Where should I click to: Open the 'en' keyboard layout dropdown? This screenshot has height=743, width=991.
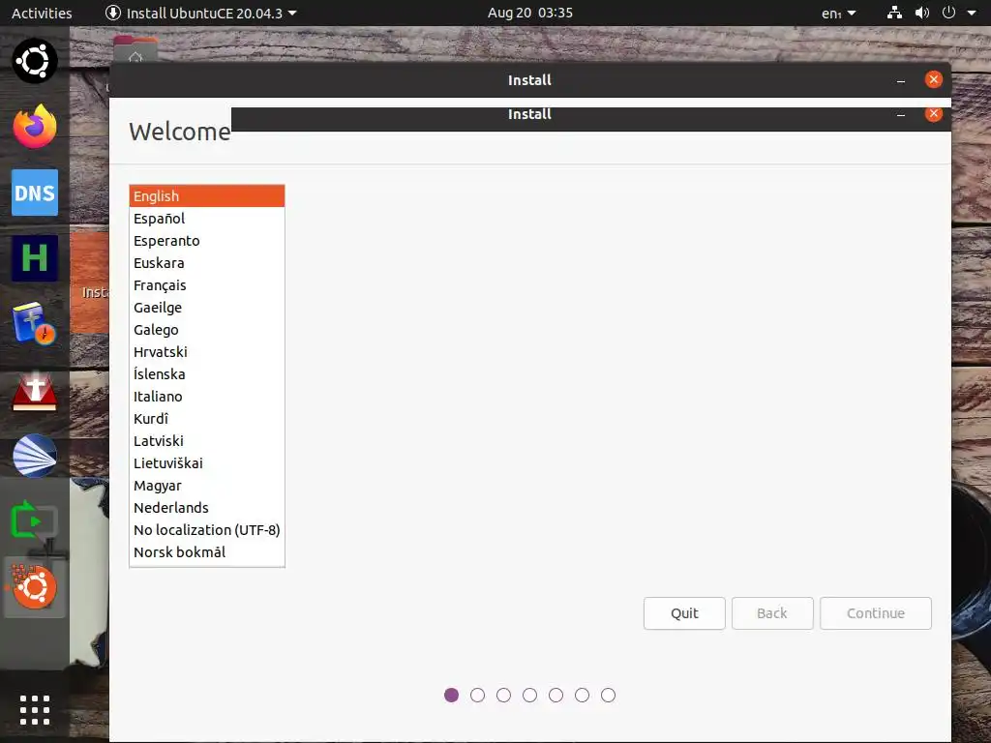(839, 13)
